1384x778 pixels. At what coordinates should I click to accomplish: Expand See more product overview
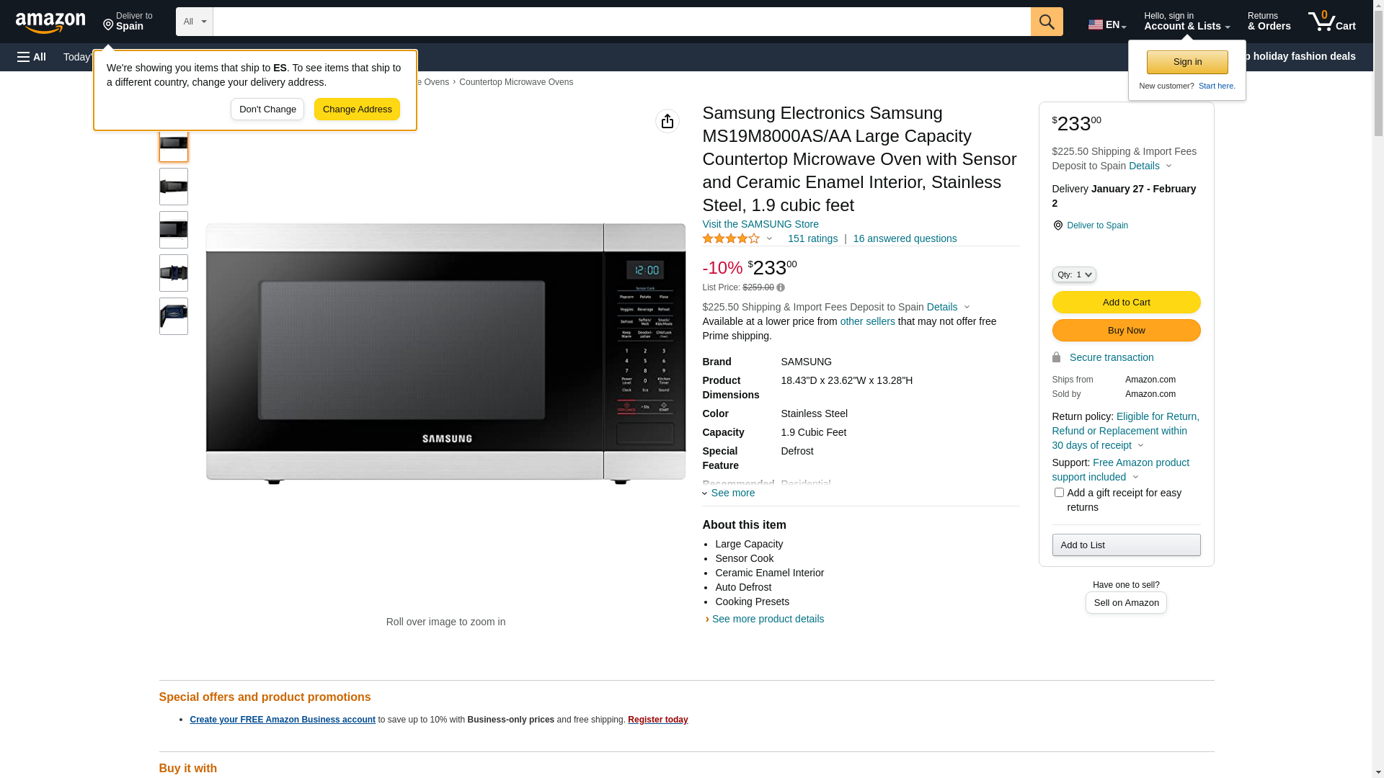point(729,493)
